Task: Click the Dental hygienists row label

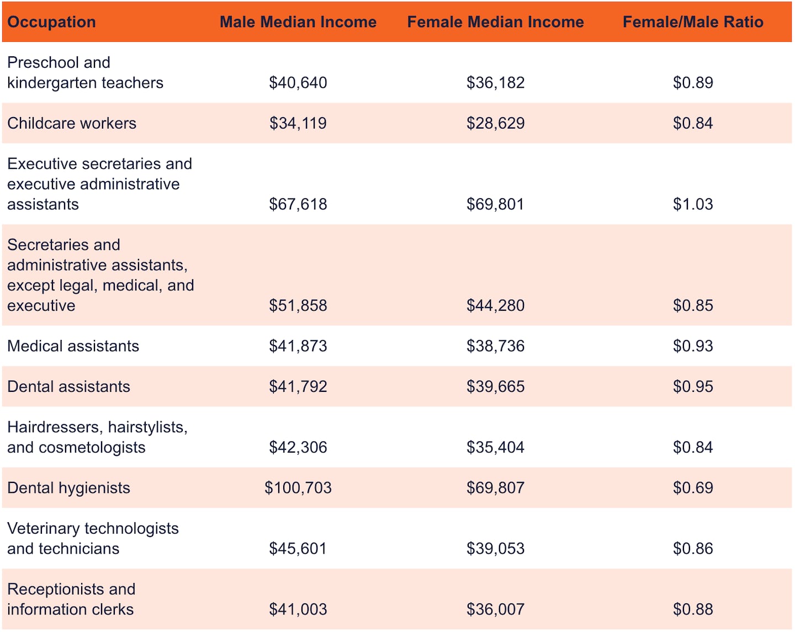Action: point(68,488)
